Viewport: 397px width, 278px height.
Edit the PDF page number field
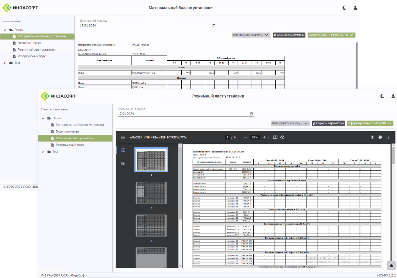[x=227, y=137]
